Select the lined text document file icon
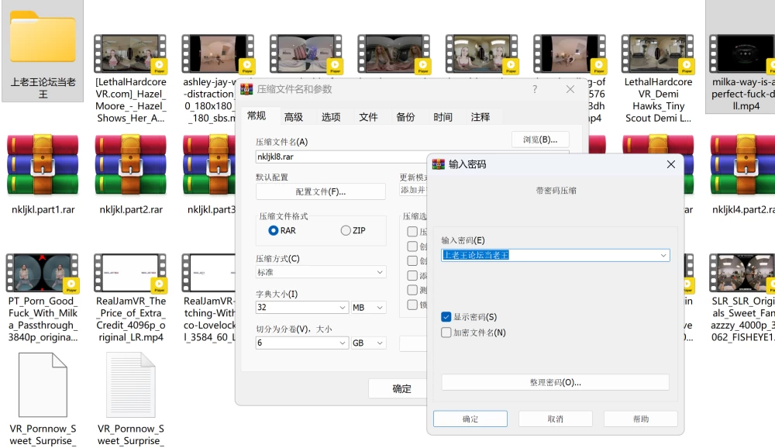 click(131, 384)
